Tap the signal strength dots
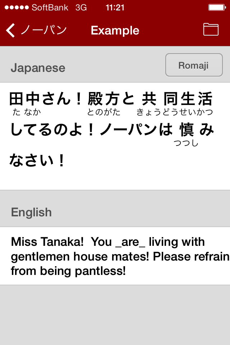 click(16, 8)
